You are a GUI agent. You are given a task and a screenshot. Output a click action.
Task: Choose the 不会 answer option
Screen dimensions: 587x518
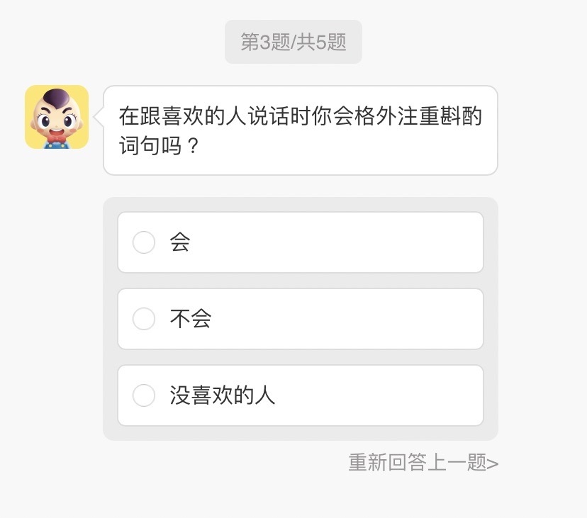(x=300, y=319)
